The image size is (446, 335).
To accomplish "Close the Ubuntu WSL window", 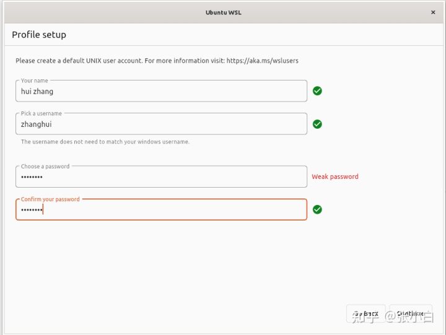I will 433,12.
